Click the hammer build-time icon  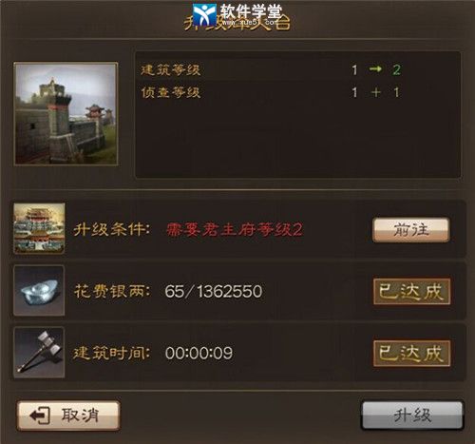[39, 353]
